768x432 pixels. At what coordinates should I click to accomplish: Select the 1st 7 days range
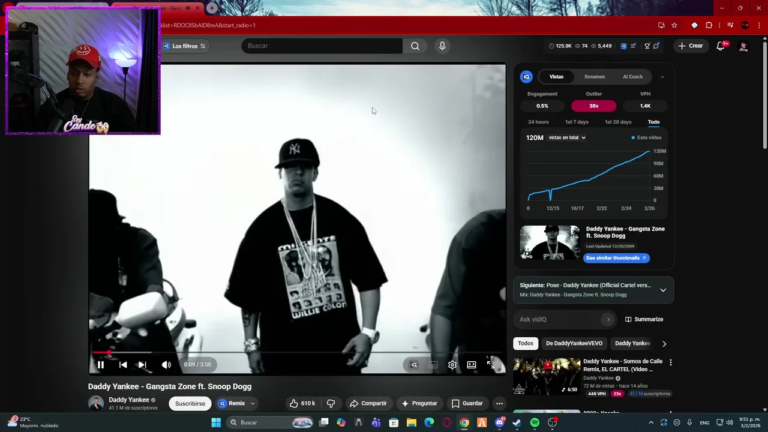point(577,122)
